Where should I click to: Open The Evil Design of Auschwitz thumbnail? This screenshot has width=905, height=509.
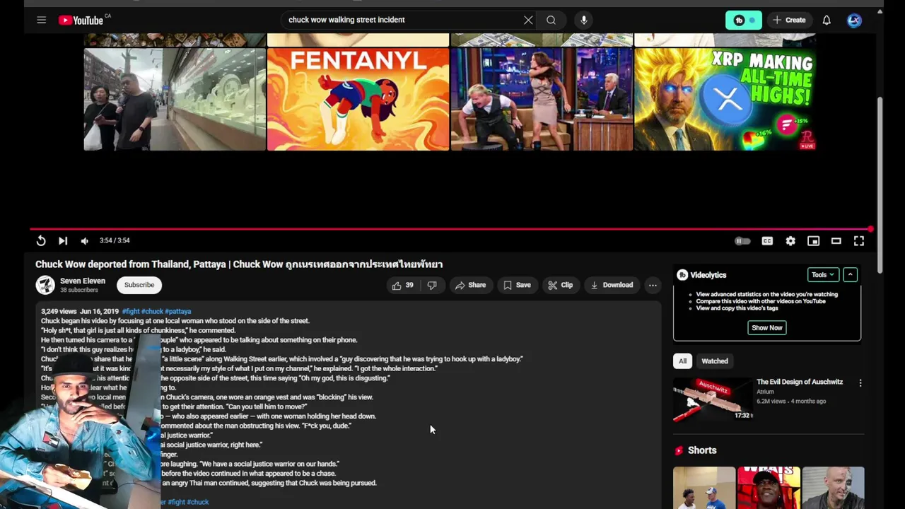[x=712, y=399]
